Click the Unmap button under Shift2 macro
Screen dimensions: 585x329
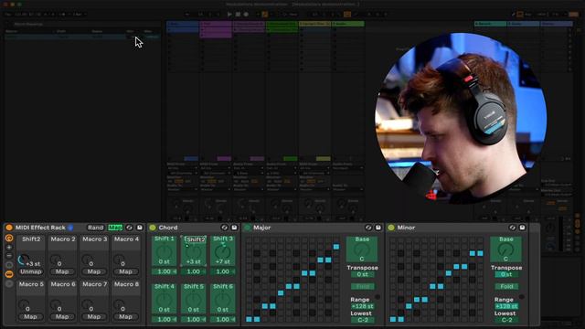(x=30, y=271)
